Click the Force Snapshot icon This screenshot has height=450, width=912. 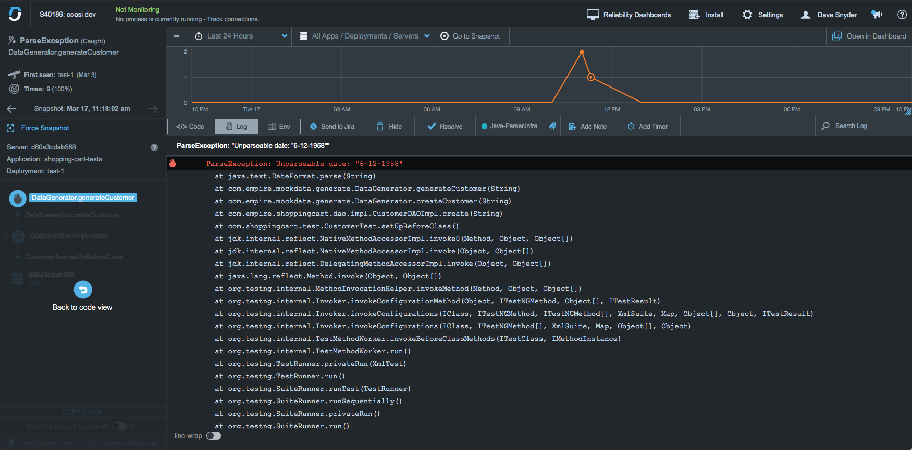coord(10,128)
